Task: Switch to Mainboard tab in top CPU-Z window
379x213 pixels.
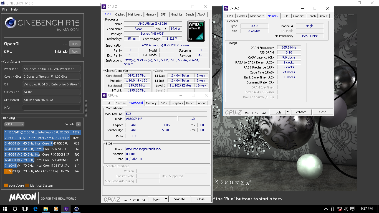Action: [x=135, y=14]
